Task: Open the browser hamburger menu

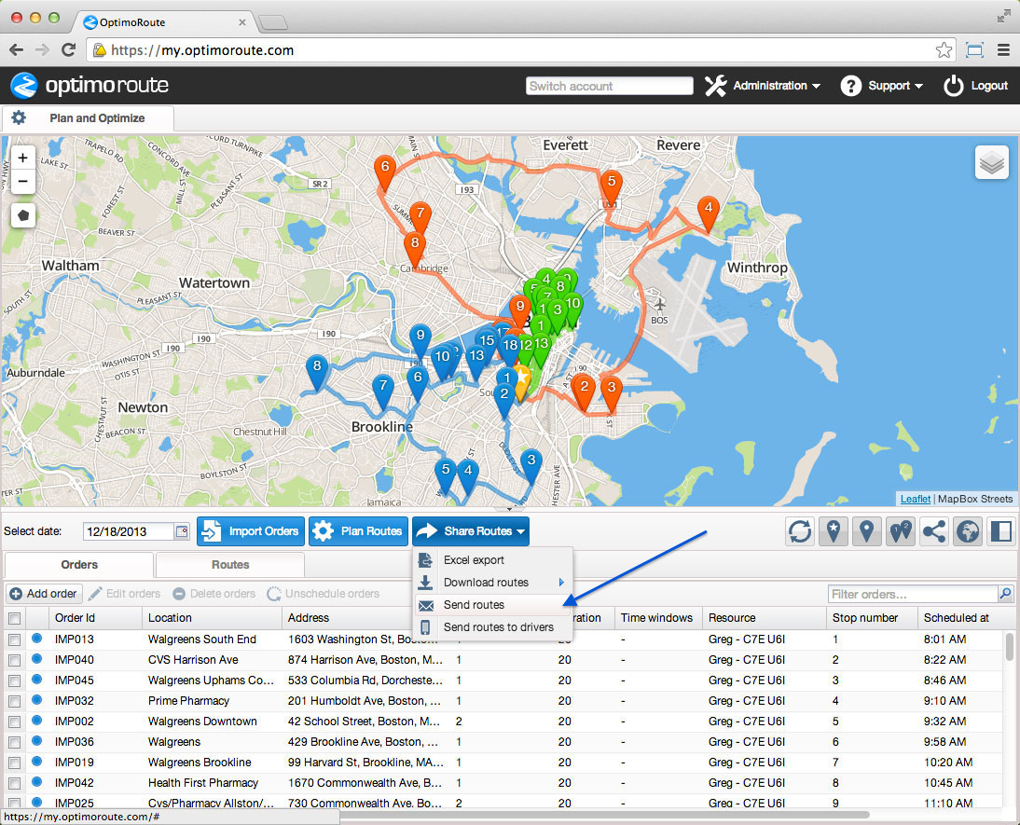Action: (x=1004, y=50)
